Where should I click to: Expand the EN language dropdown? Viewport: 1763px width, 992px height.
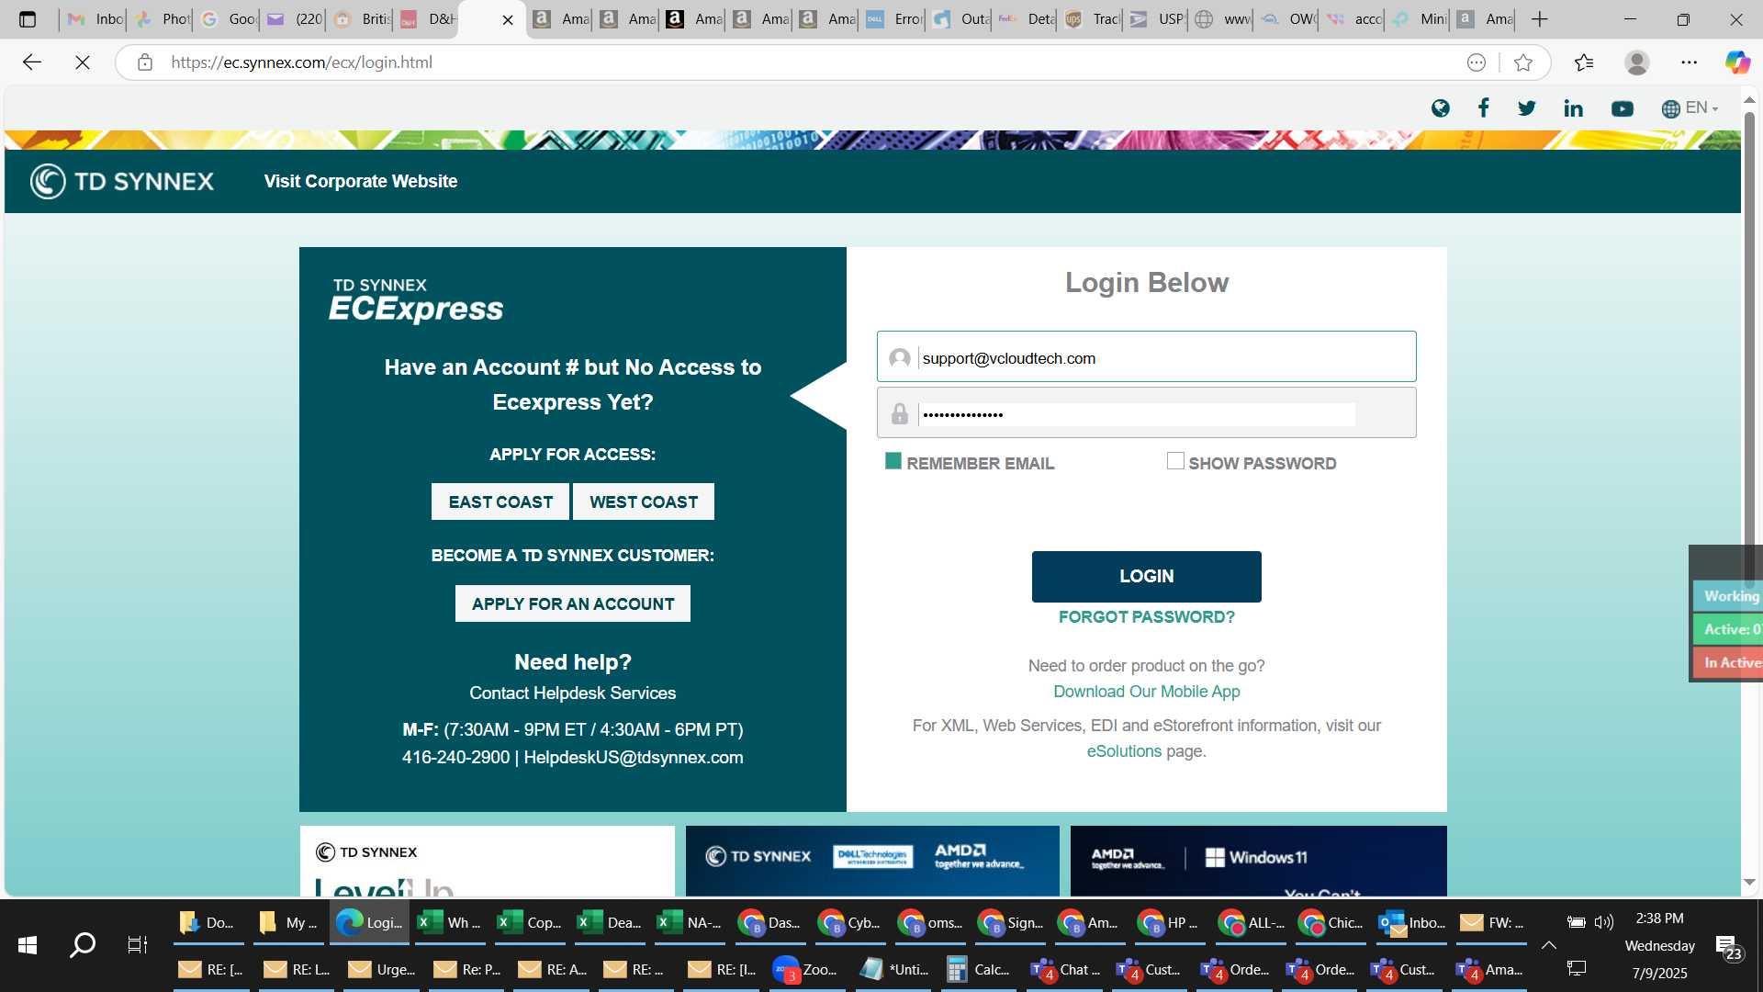(x=1690, y=108)
